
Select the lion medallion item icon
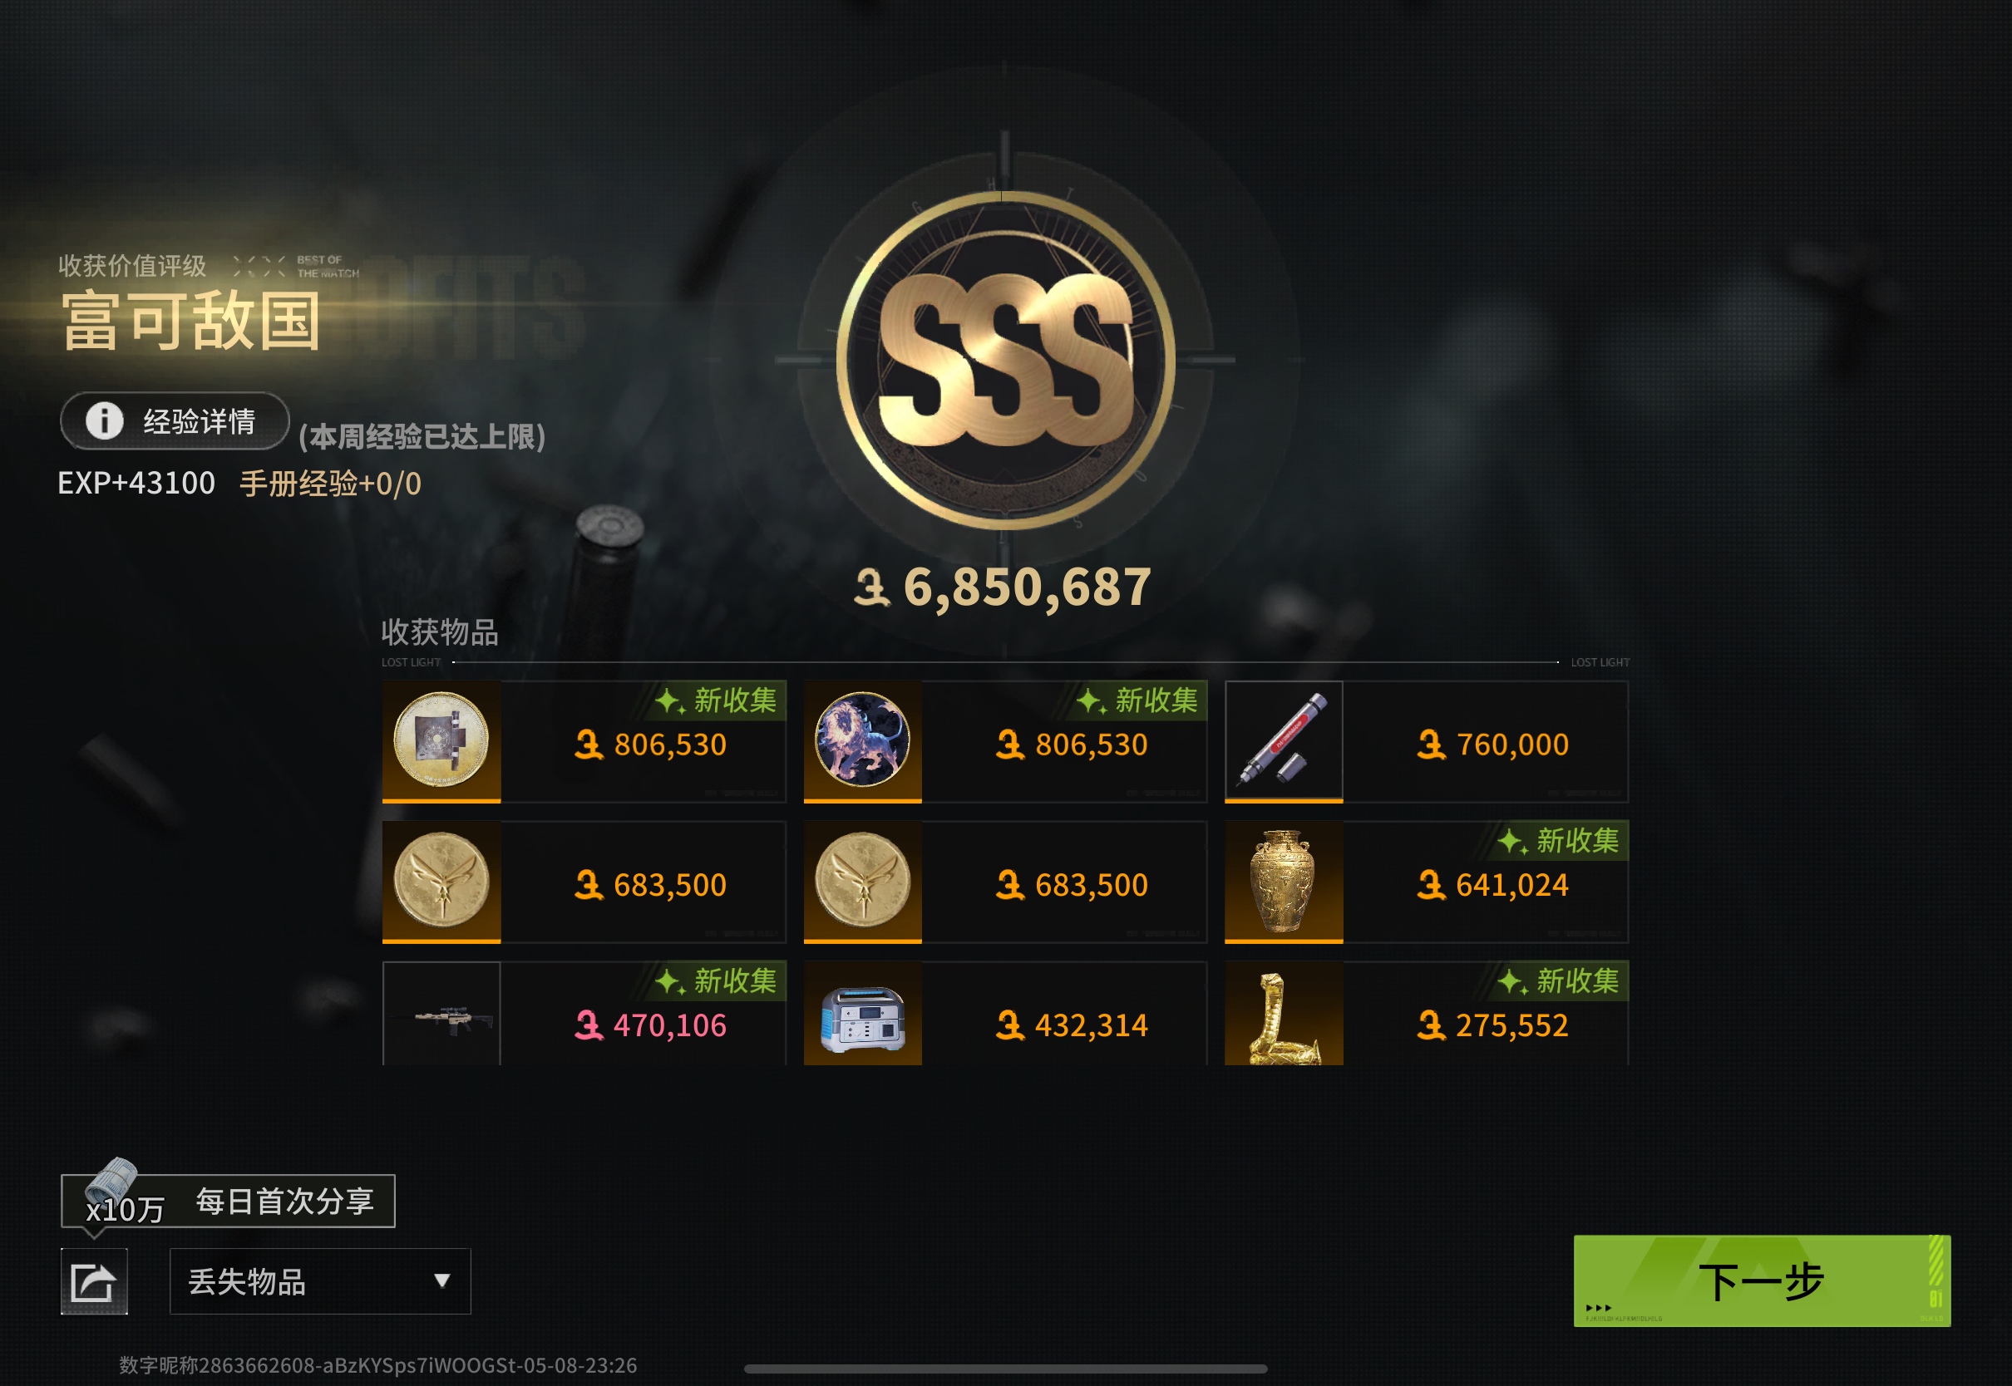863,740
